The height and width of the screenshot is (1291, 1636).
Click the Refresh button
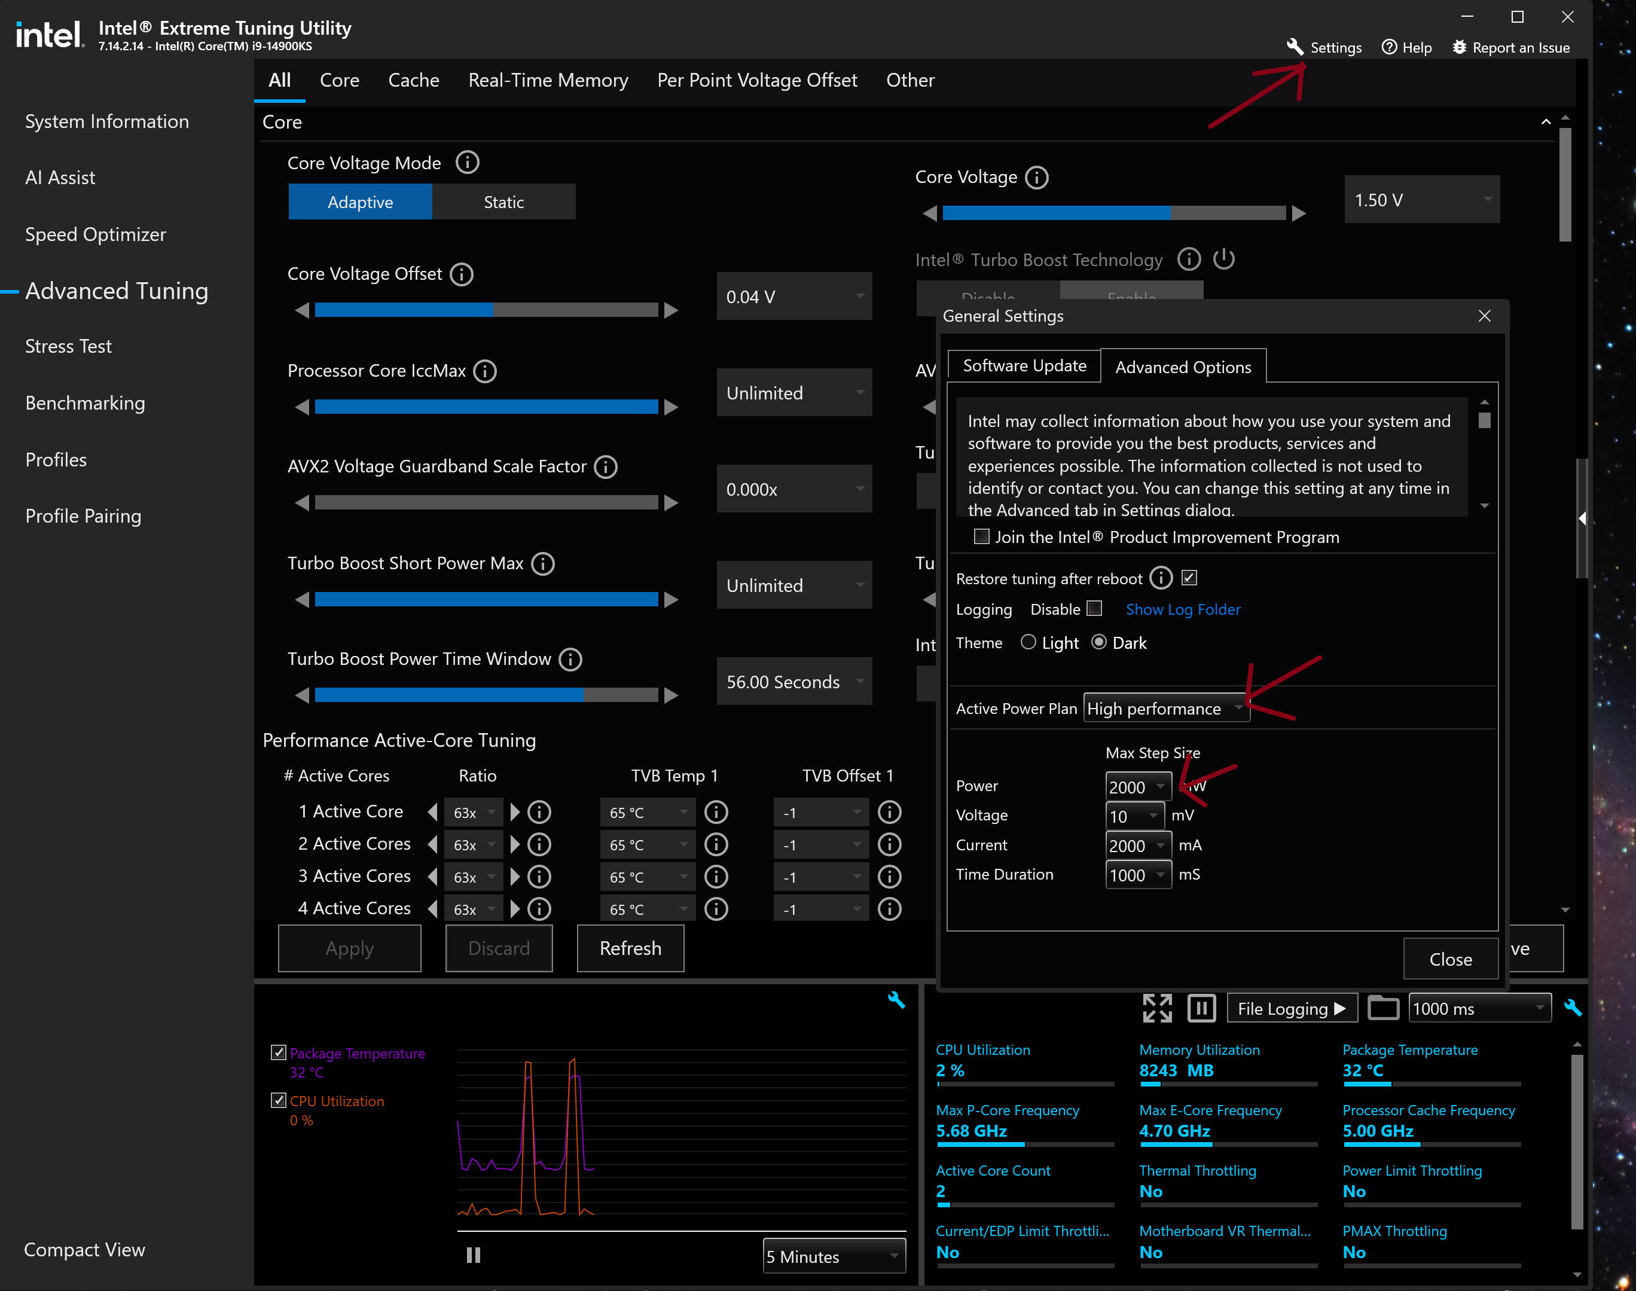pos(630,948)
